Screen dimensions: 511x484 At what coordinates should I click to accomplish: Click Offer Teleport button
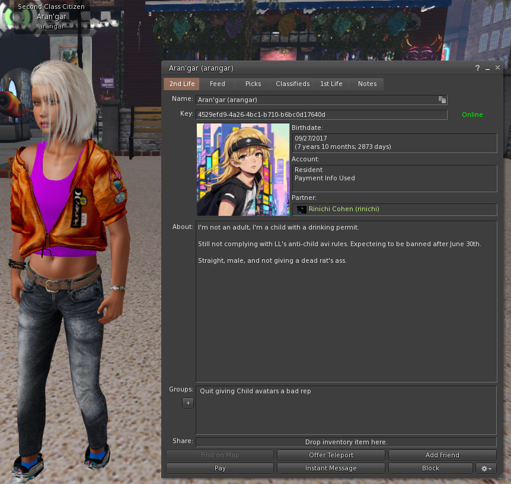pos(331,456)
